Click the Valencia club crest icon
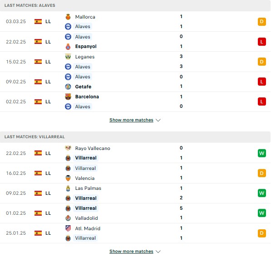Viewport: 271px width, 261px height. tap(68, 178)
